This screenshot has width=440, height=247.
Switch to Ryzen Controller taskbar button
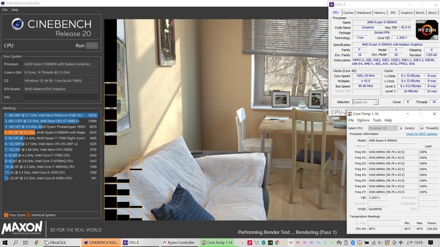point(178,243)
